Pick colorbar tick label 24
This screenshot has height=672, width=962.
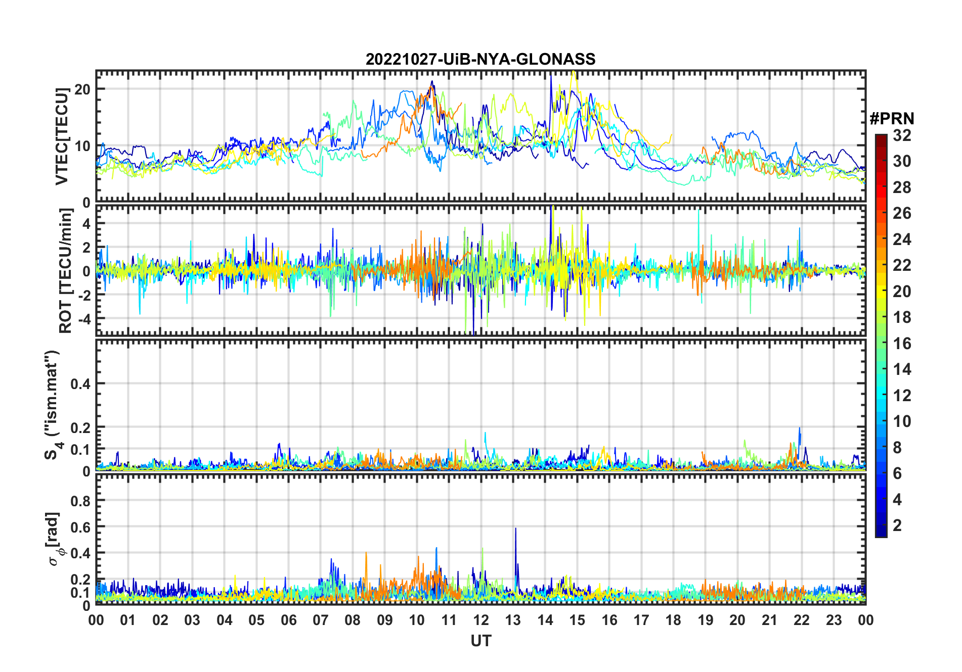point(902,239)
